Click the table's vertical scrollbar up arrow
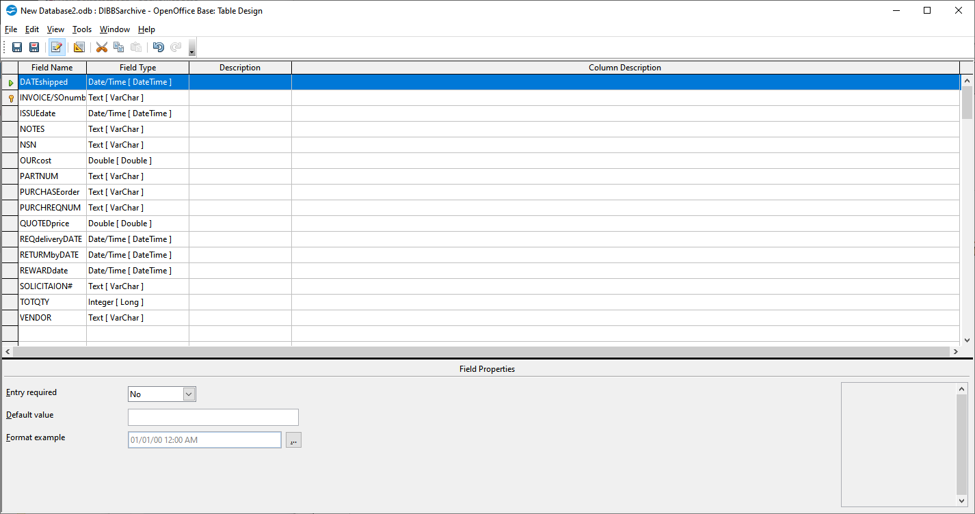The width and height of the screenshot is (975, 514). click(967, 81)
